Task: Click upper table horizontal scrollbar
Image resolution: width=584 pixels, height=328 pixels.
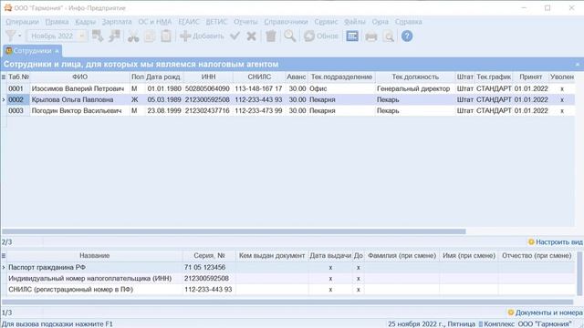Action: tap(234, 231)
